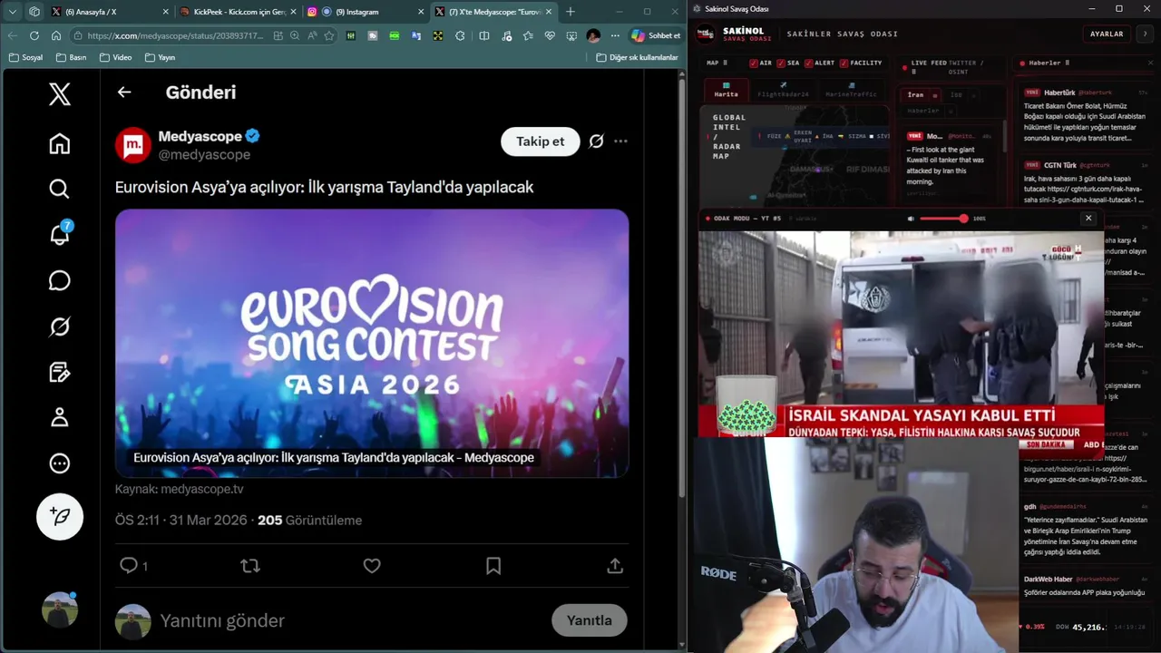Open X sidebar more circle menu
The image size is (1161, 653).
[x=60, y=463]
